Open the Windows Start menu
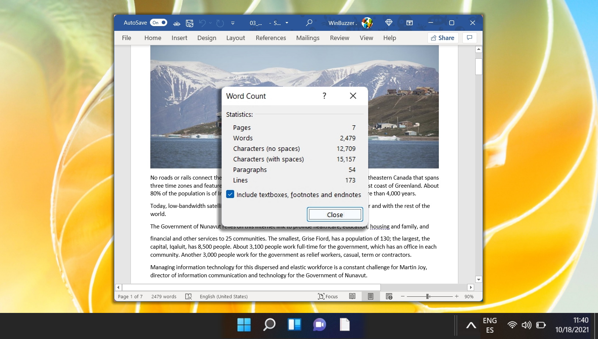 (x=244, y=325)
